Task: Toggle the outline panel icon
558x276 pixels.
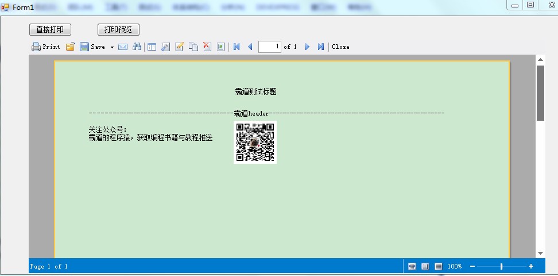Action: [152, 47]
